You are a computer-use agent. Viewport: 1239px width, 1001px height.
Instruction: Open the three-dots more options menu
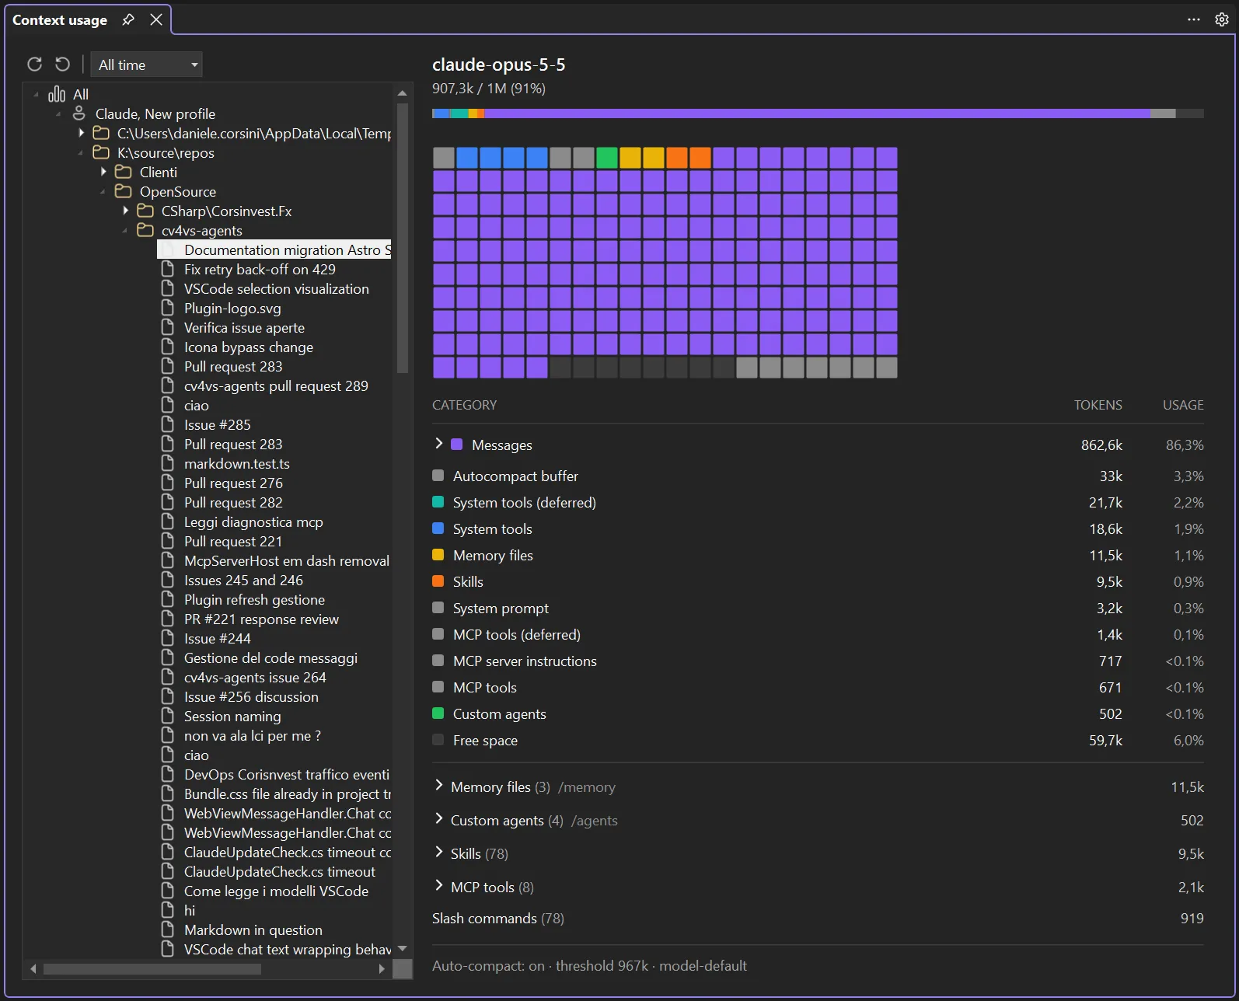1194,19
